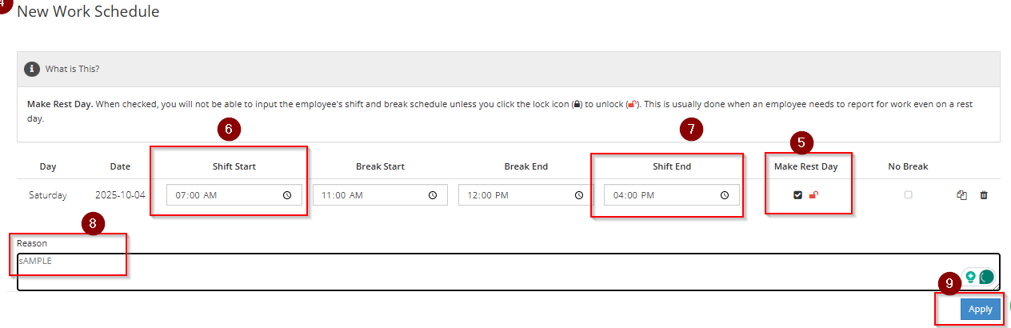The width and height of the screenshot is (1011, 328).
Task: Collapse the What is This? panel
Action: pyautogui.click(x=72, y=69)
